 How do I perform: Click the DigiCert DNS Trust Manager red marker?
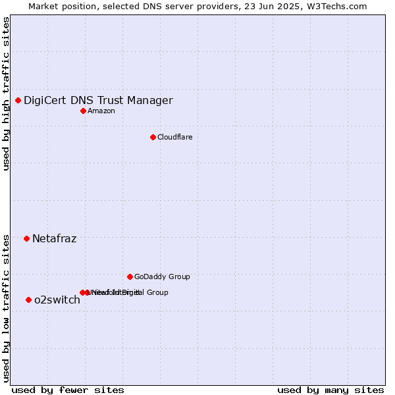coord(18,101)
